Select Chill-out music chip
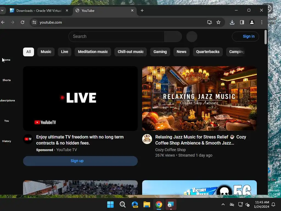 click(131, 52)
